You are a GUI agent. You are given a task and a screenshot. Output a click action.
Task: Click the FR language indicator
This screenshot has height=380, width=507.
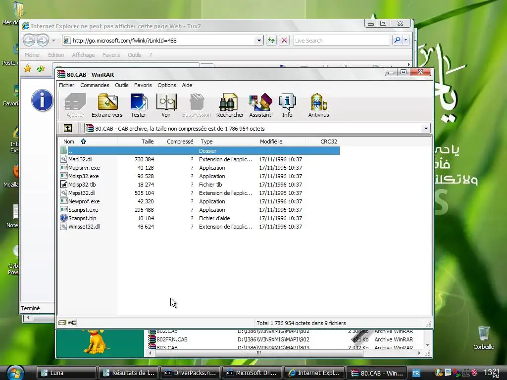(416, 373)
